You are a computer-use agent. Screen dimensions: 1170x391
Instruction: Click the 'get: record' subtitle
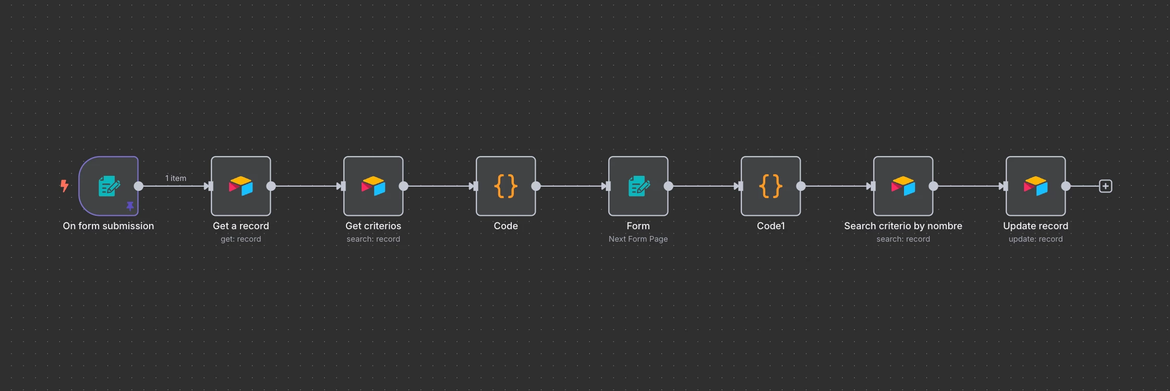[x=241, y=239]
